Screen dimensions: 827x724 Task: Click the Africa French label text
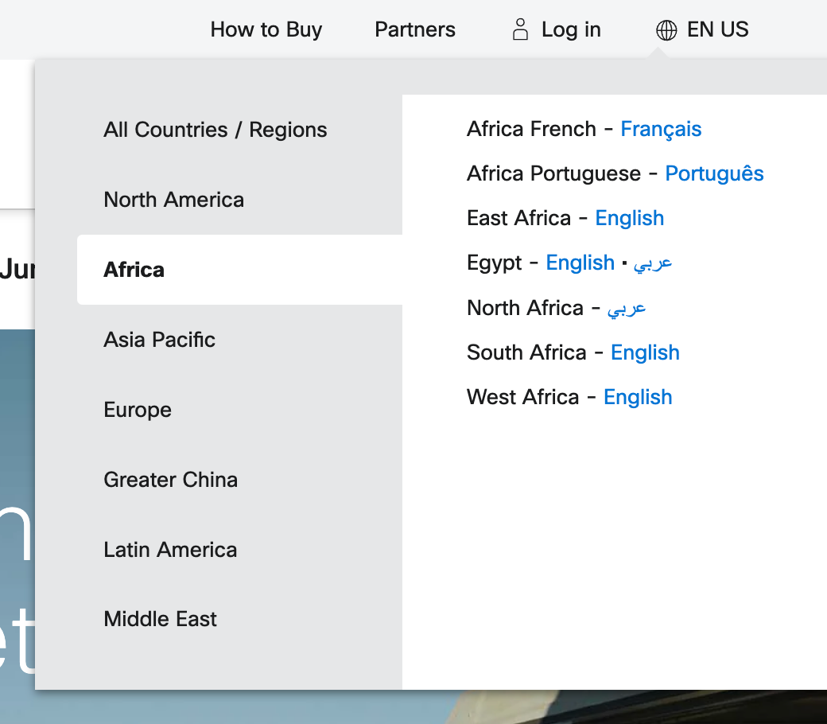(x=532, y=129)
